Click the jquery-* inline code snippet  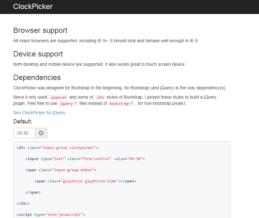click(68, 104)
